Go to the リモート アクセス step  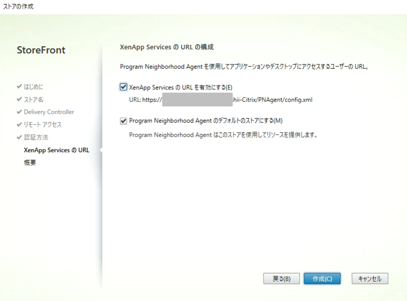tap(43, 125)
